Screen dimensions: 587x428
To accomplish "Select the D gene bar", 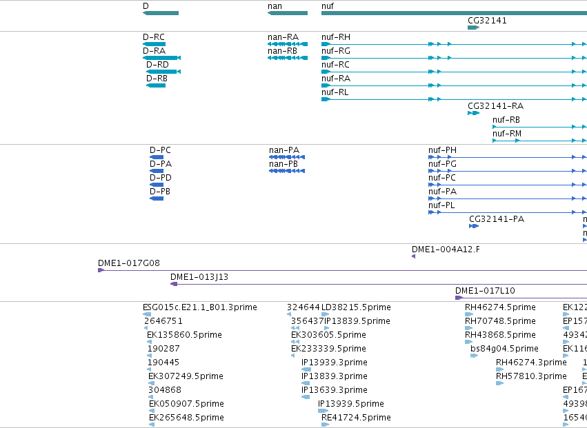I will [x=161, y=13].
